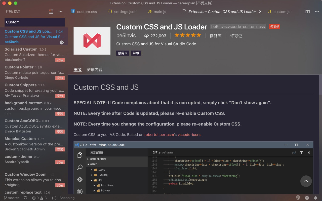Uninstall the extension with the 卸载 button

pyautogui.click(x=136, y=53)
